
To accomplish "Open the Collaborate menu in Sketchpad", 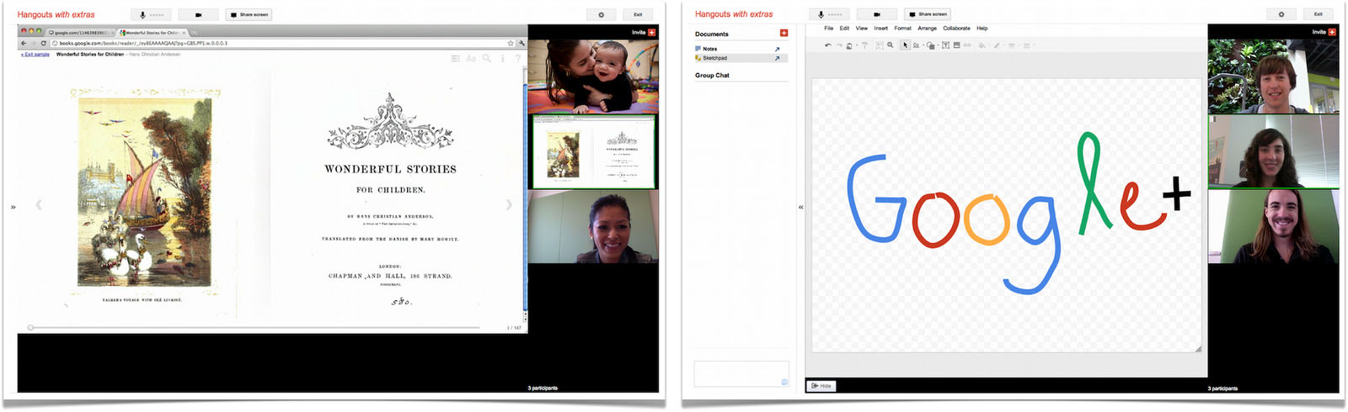I will 956,28.
